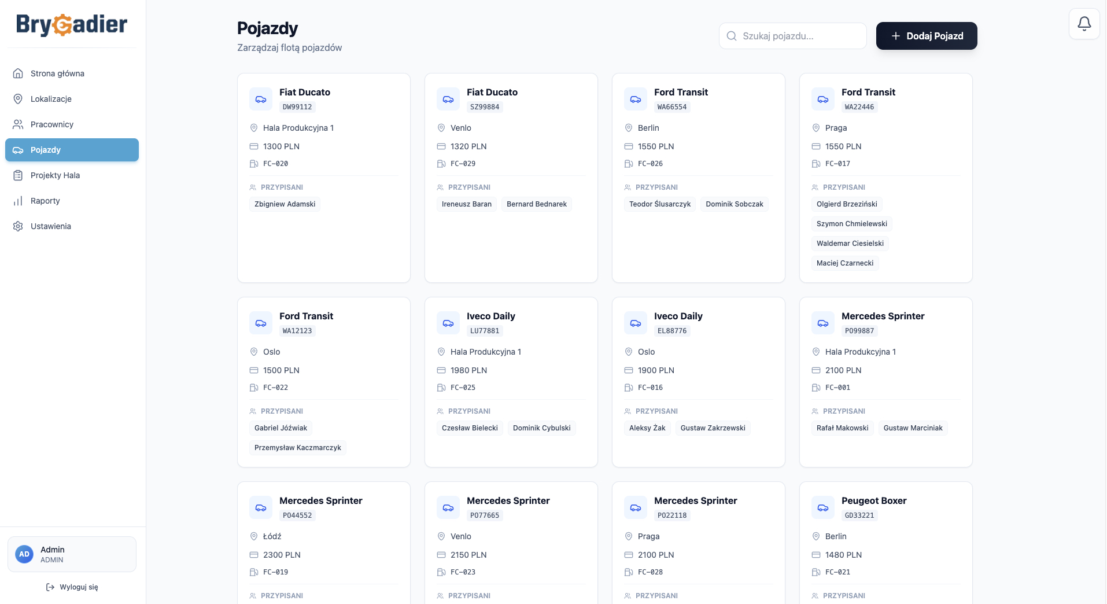The height and width of the screenshot is (604, 1107).
Task: Click payment card icon beside 1320 PLN
Action: pyautogui.click(x=441, y=146)
